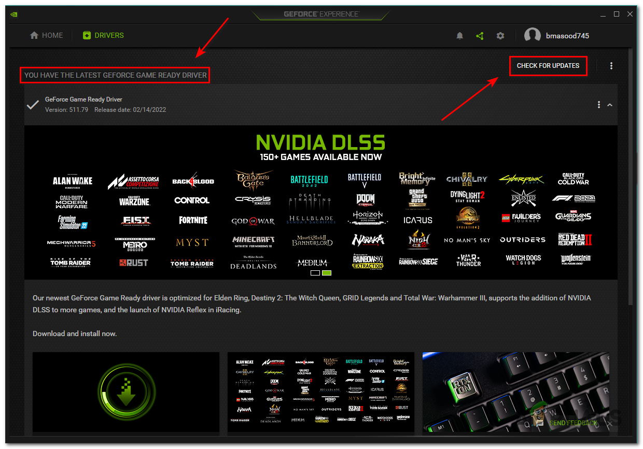The height and width of the screenshot is (449, 643).
Task: Click 'Download and install now.' text
Action: click(75, 334)
